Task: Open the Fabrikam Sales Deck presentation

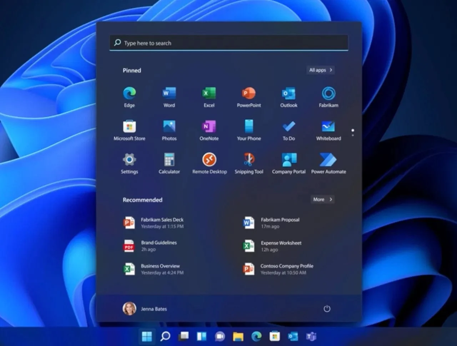Action: [154, 223]
